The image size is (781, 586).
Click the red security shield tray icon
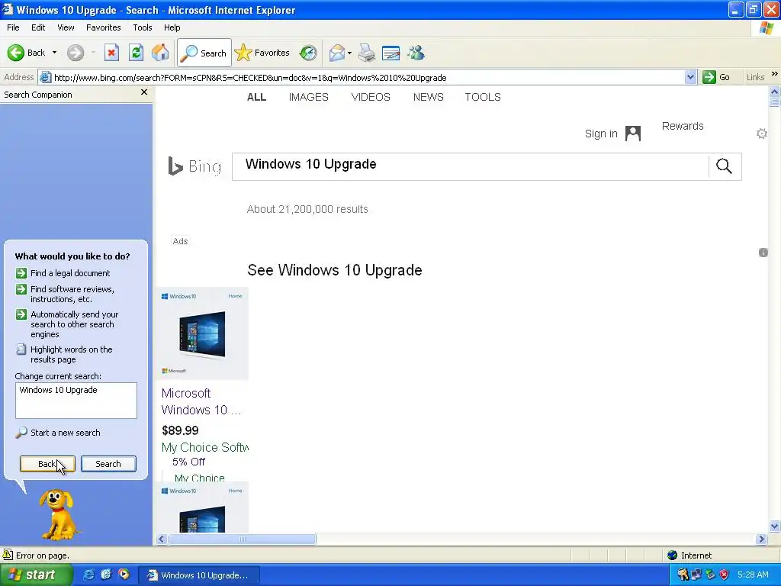click(724, 575)
